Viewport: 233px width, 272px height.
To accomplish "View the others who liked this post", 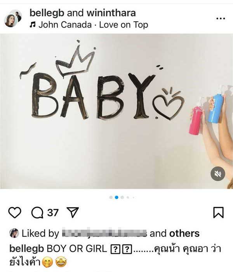I will (x=184, y=234).
